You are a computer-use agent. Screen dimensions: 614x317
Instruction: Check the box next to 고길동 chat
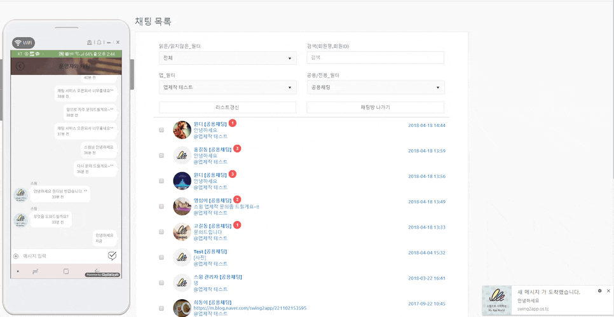161,231
